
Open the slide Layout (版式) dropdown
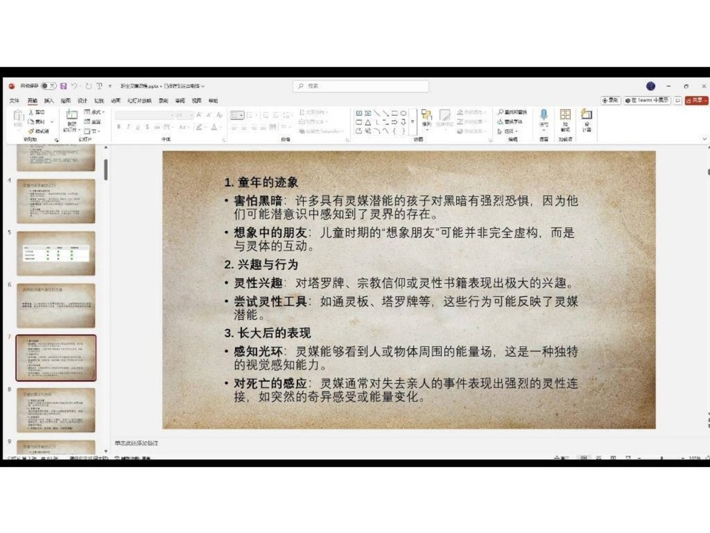[x=94, y=112]
